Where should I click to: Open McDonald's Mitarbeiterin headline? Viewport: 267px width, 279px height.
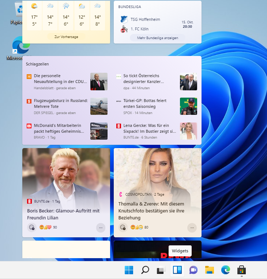tap(59, 128)
